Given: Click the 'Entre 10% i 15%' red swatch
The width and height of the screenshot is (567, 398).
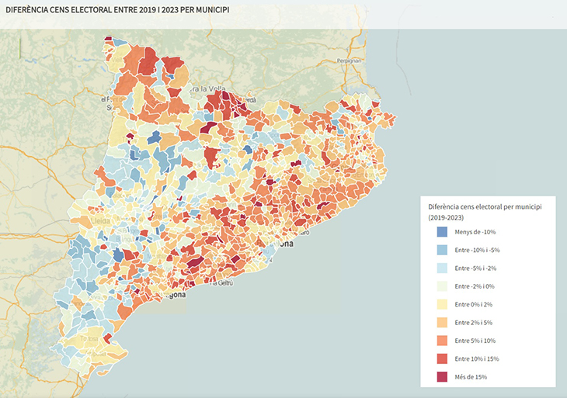Looking at the screenshot, I should point(442,358).
